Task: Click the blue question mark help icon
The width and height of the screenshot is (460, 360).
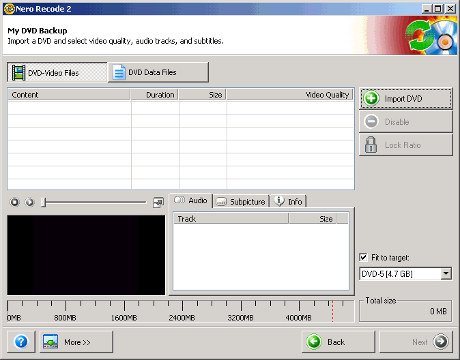Action: 20,342
